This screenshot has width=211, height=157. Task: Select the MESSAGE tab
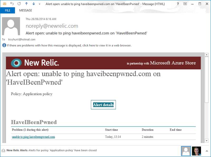coord(25,10)
